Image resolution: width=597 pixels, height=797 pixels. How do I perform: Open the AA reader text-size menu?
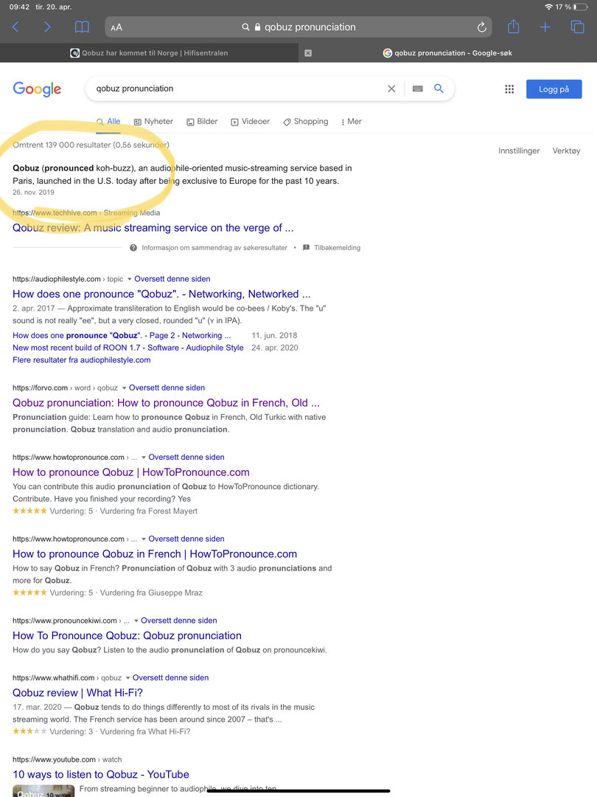click(116, 27)
